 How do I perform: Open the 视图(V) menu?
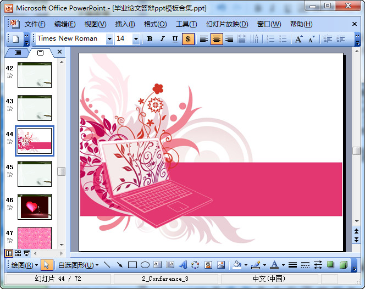[95, 24]
